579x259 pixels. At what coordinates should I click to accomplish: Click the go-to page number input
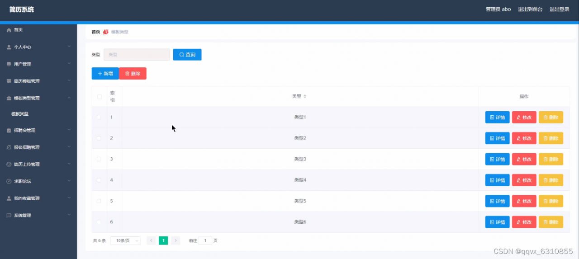point(205,240)
